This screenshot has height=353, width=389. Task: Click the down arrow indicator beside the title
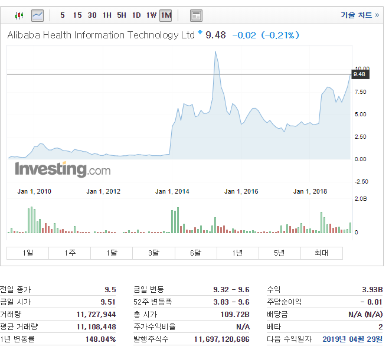200,32
